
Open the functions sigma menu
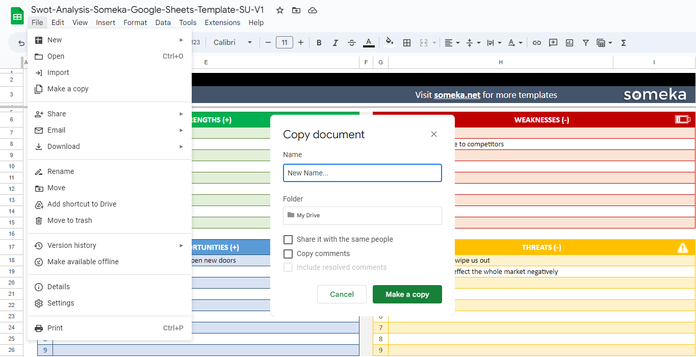tap(623, 43)
